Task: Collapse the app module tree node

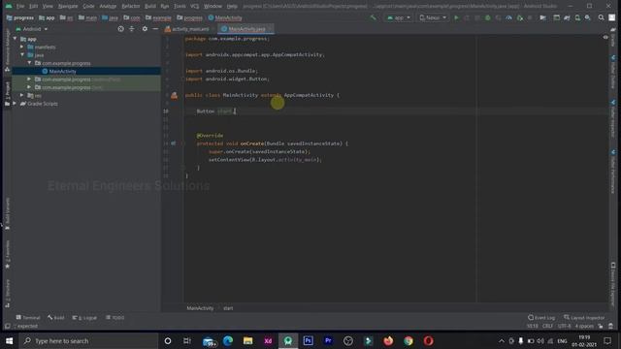Action: [16, 39]
